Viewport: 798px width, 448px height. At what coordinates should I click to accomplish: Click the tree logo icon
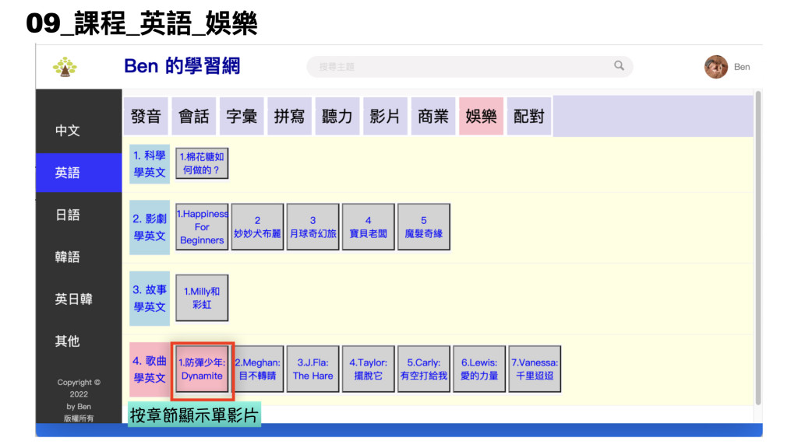tap(65, 67)
